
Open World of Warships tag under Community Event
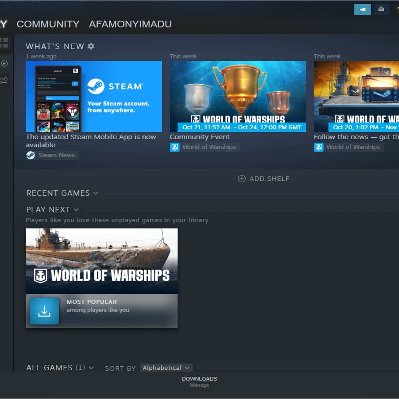[x=204, y=147]
